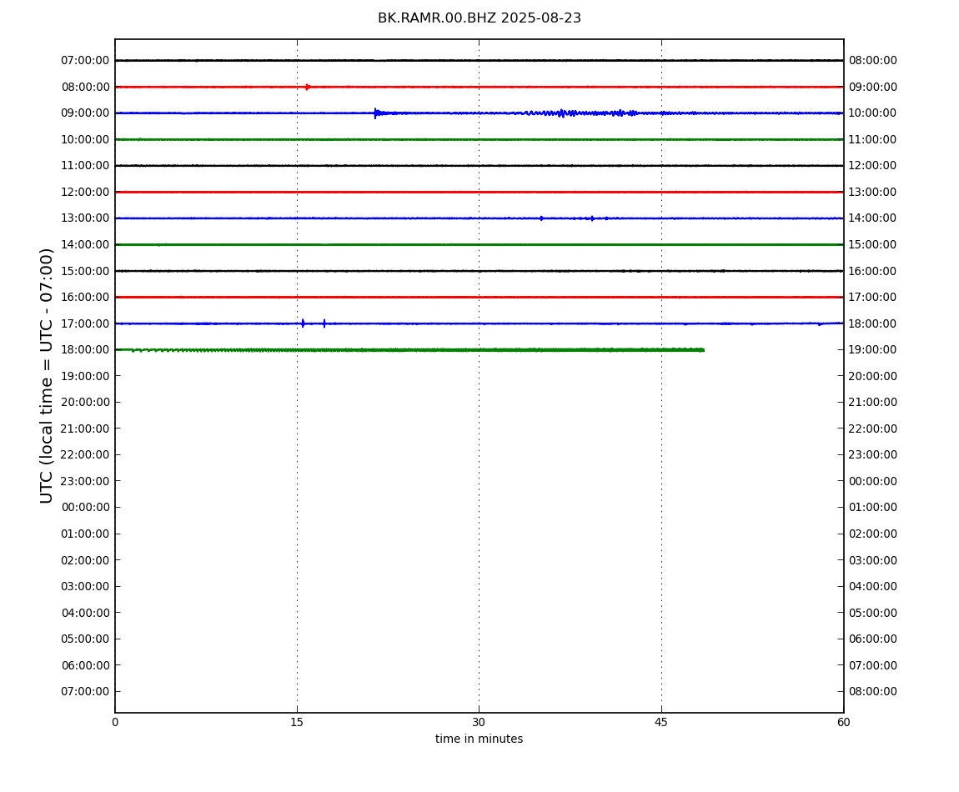959x792 pixels.
Task: Click the right-axis label 12:00:00
Action: tap(873, 166)
